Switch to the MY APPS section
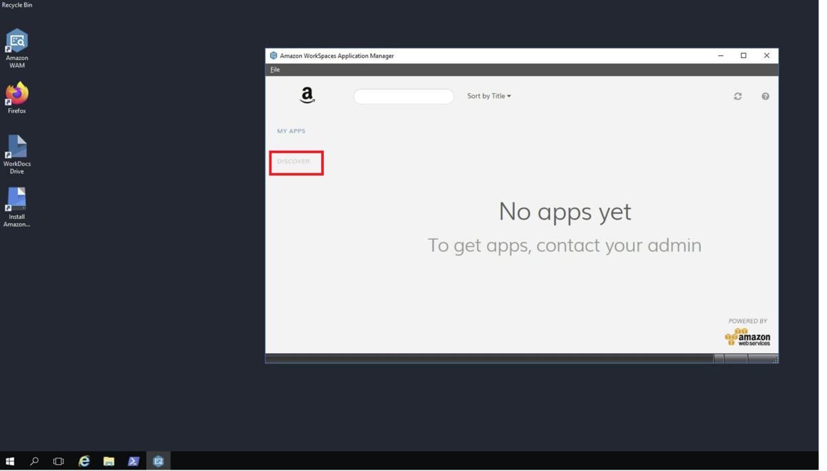This screenshot has width=827, height=471. pyautogui.click(x=291, y=131)
